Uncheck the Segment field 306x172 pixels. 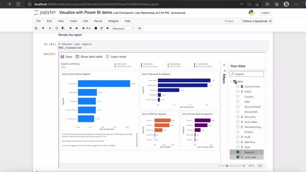coord(238,152)
